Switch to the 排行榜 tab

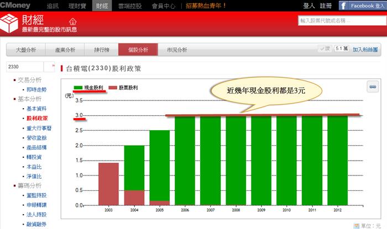click(101, 50)
